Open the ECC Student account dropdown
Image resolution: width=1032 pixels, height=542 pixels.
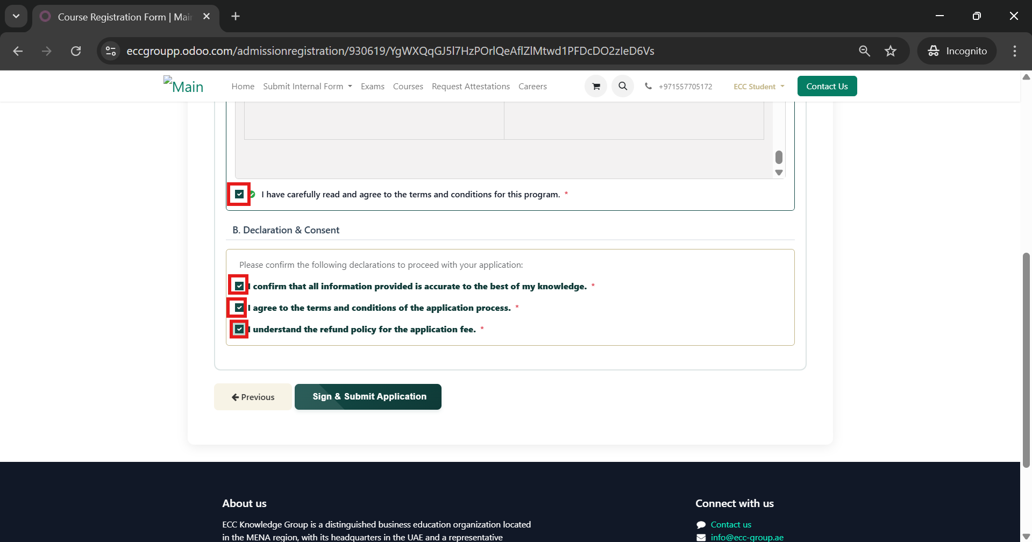coord(758,87)
